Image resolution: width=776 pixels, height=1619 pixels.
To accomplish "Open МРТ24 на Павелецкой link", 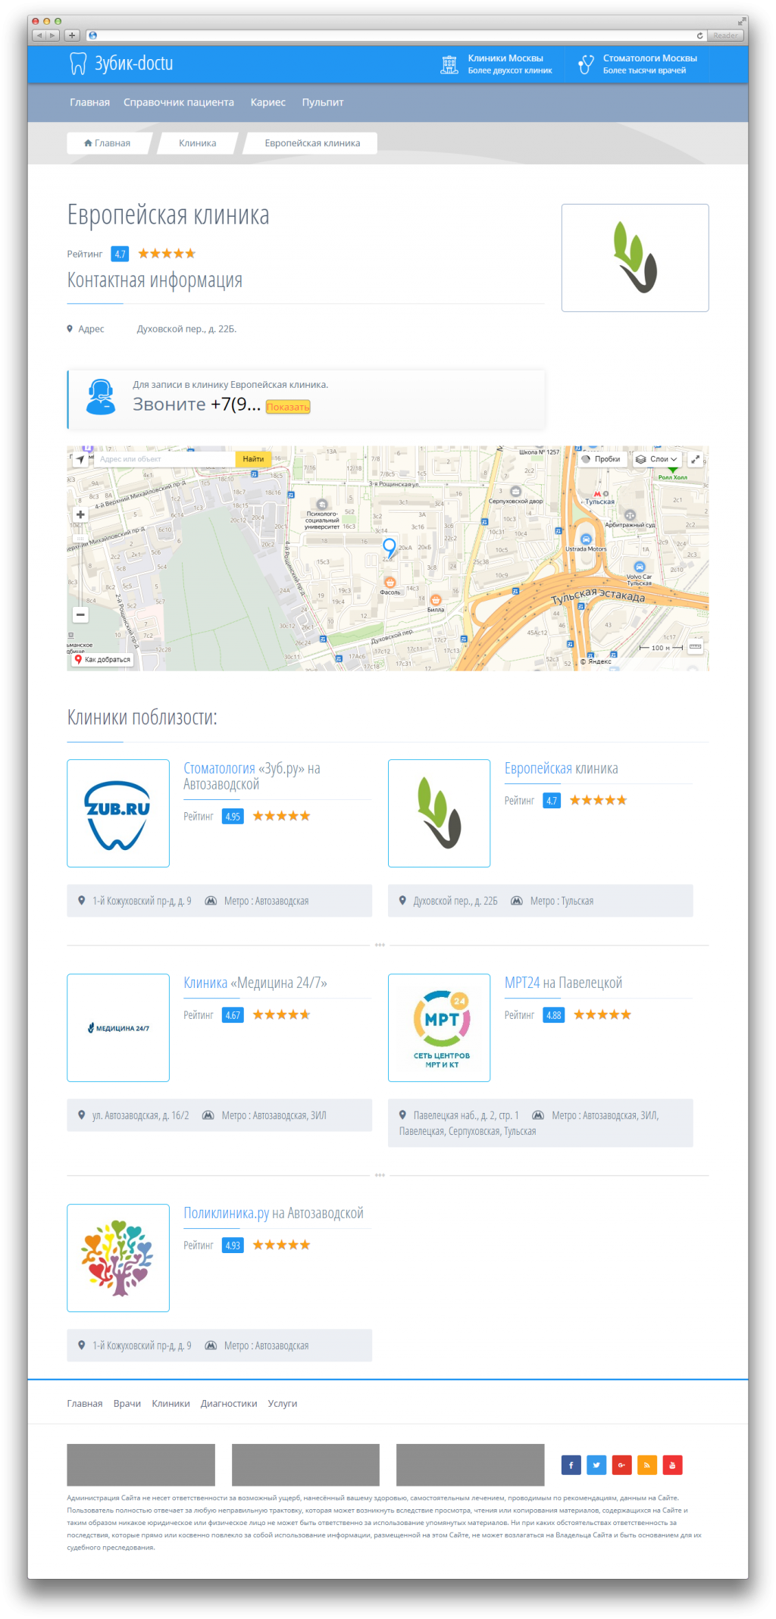I will 563,983.
